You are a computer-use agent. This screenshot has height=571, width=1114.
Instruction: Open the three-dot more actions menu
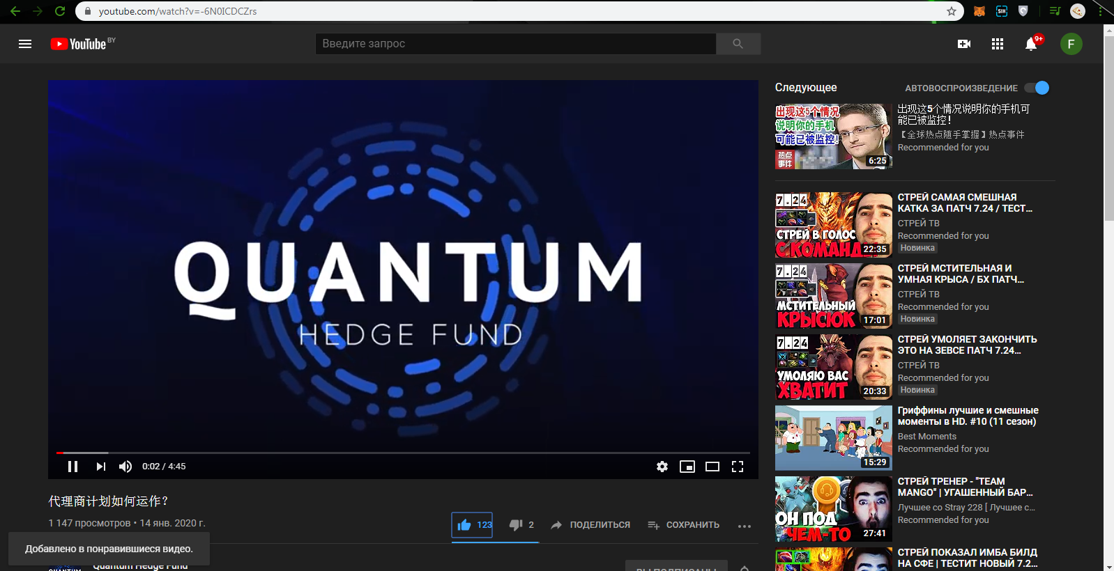pyautogui.click(x=745, y=526)
